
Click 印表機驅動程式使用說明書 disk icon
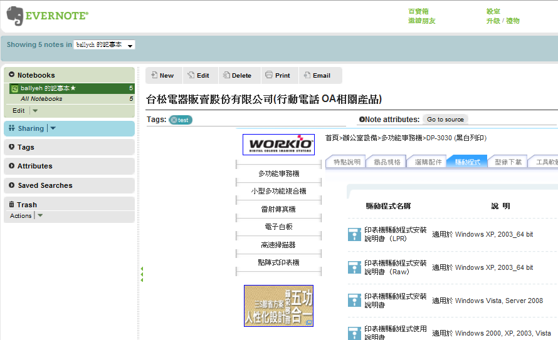(354, 333)
